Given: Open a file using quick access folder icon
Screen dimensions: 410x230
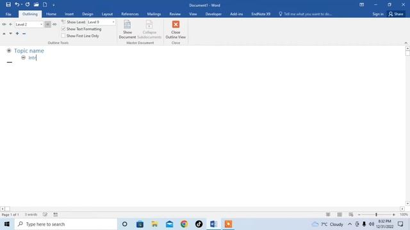Looking at the screenshot, I should (x=36, y=4).
